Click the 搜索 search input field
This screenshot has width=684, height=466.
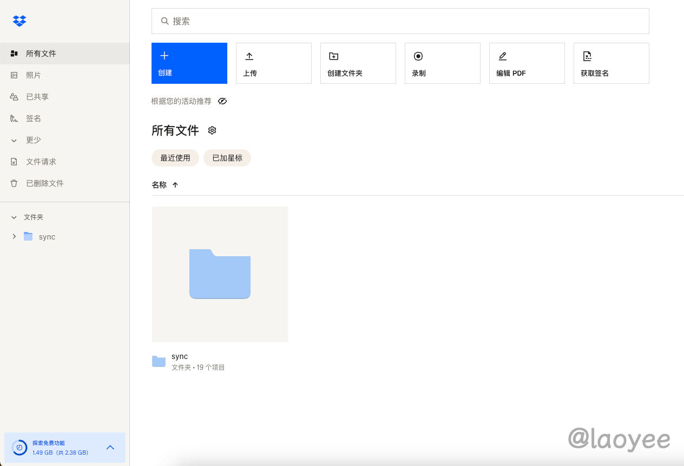point(400,21)
